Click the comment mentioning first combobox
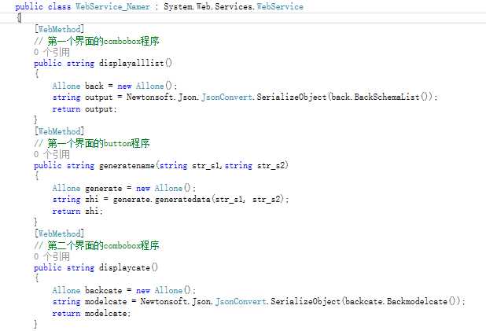The width and height of the screenshot is (486, 331). click(x=97, y=41)
